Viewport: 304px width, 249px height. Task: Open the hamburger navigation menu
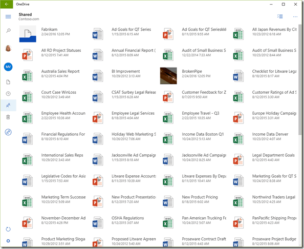tap(8, 17)
